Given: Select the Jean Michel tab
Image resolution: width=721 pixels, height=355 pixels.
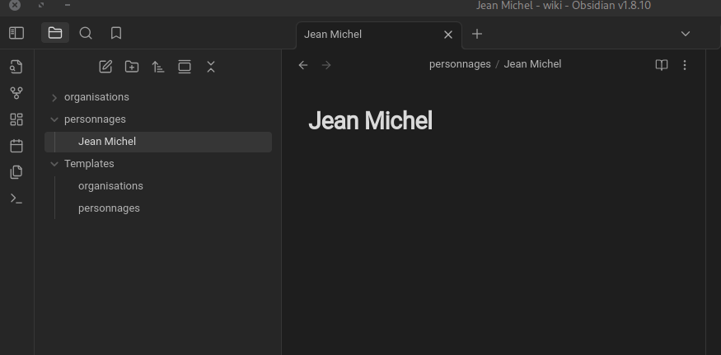Looking at the screenshot, I should coord(363,35).
